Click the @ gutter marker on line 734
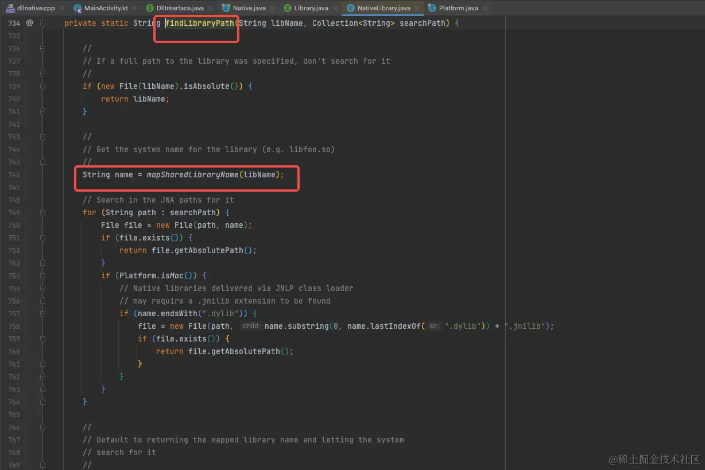The image size is (705, 470). [x=30, y=23]
